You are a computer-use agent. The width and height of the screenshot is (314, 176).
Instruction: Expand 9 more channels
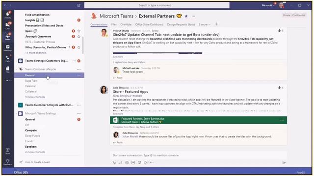pyautogui.click(x=35, y=97)
